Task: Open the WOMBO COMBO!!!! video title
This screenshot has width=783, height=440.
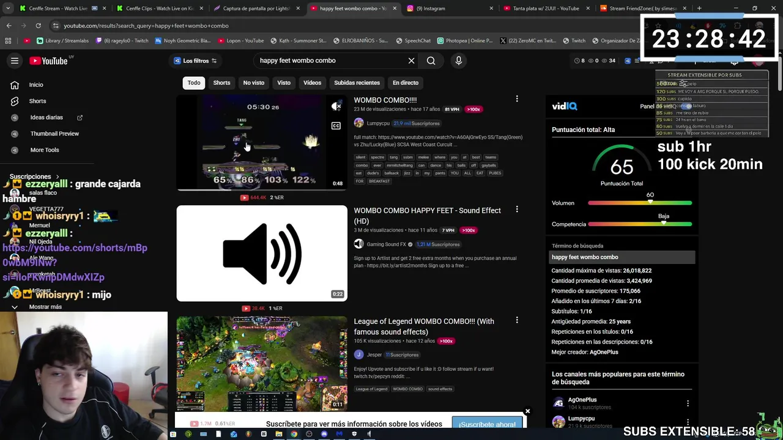Action: tap(385, 100)
